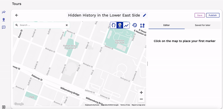Open the history clock icon above the map
This screenshot has height=109, width=223.
coord(135,25)
